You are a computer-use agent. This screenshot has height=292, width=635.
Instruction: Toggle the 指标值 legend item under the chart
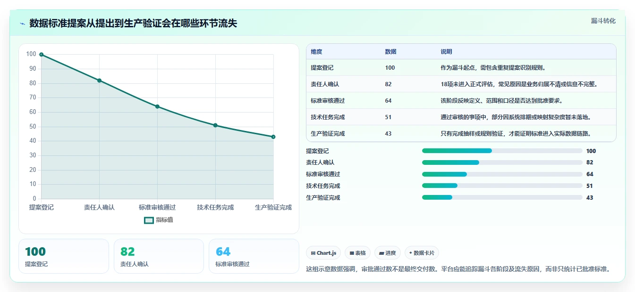pos(159,220)
